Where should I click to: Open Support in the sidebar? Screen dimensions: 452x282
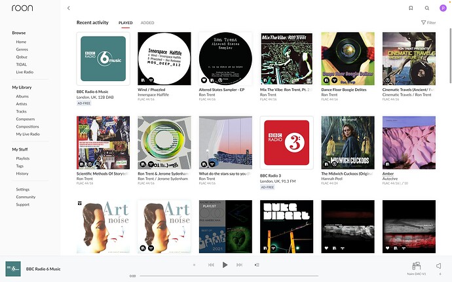pyautogui.click(x=23, y=205)
